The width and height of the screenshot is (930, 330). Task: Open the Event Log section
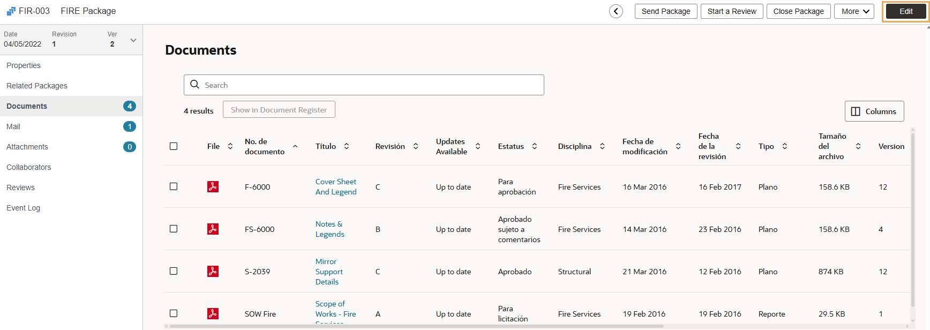click(x=23, y=208)
